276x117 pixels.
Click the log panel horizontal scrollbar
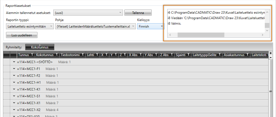coord(201,35)
